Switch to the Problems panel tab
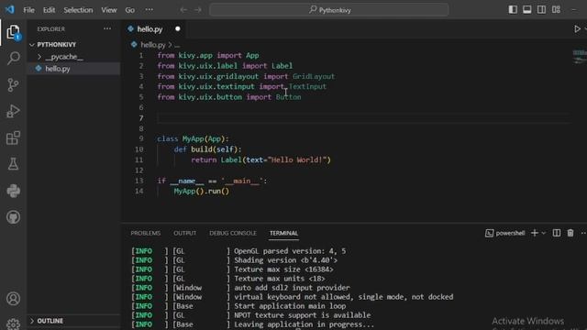Viewport: 587px width, 330px height. [x=146, y=233]
